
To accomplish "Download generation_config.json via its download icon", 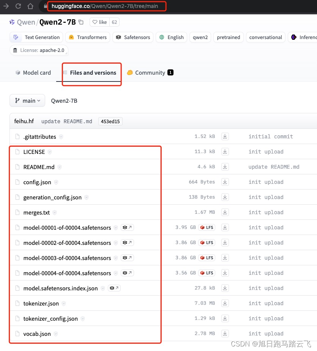I will [225, 197].
